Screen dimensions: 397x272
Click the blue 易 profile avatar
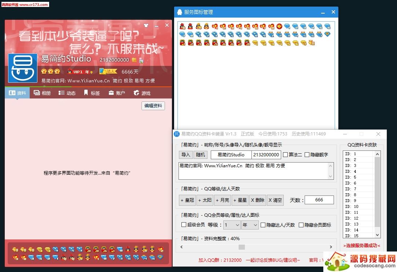click(23, 68)
